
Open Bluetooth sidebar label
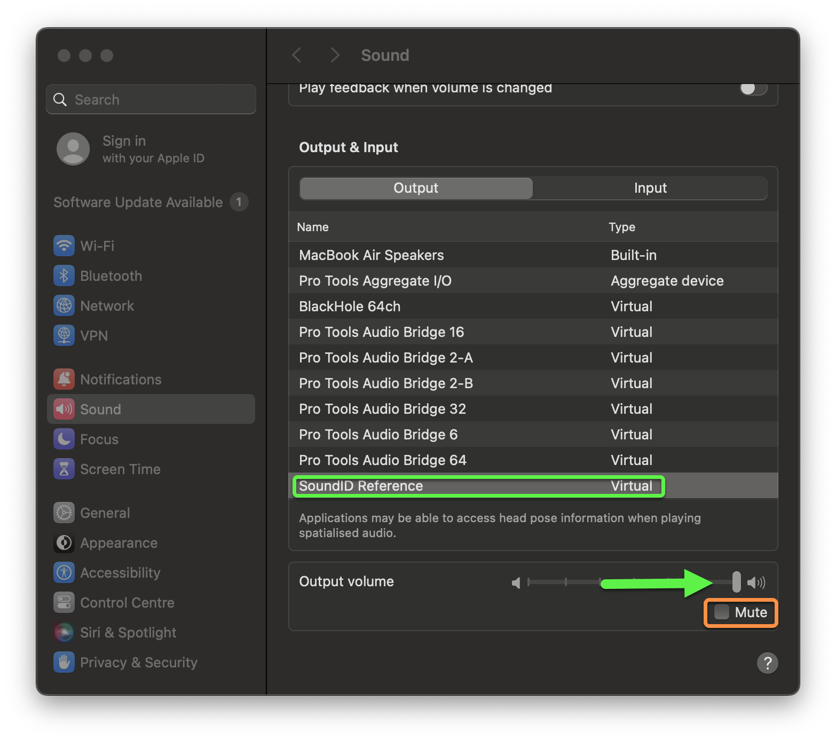click(x=111, y=275)
